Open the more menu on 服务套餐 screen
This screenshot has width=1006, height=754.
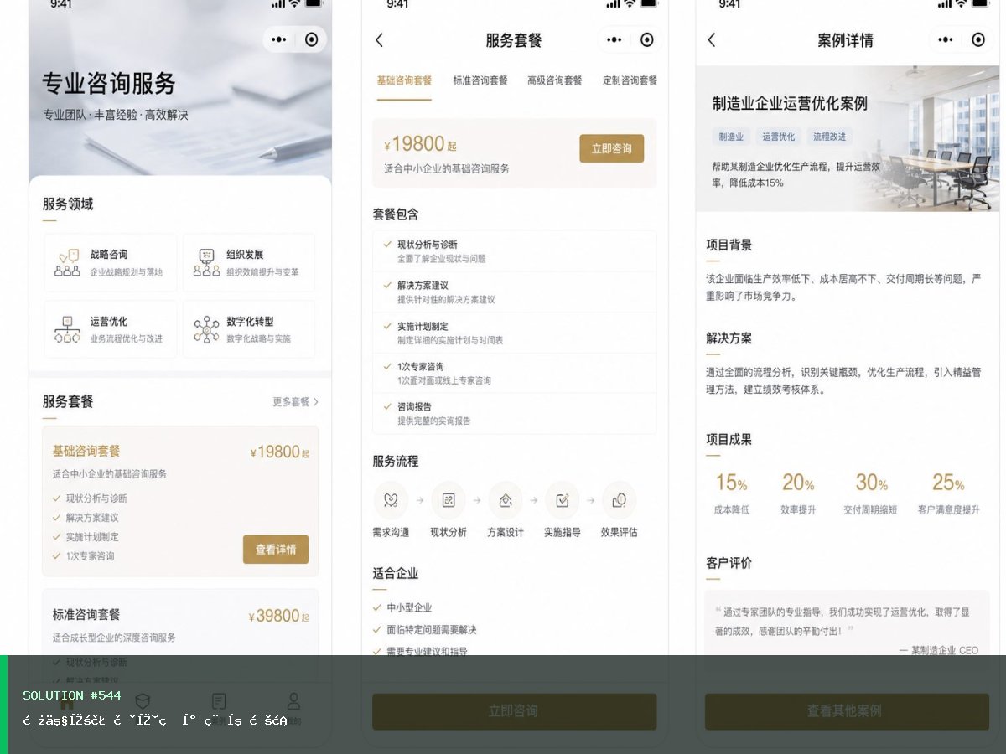click(614, 39)
